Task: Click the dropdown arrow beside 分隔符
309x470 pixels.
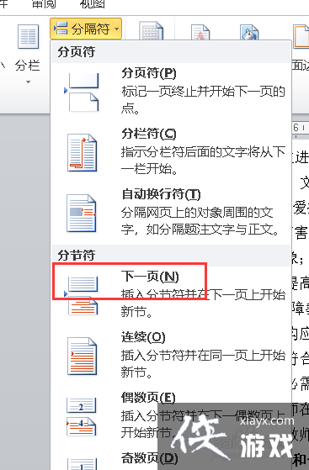Action: click(116, 29)
